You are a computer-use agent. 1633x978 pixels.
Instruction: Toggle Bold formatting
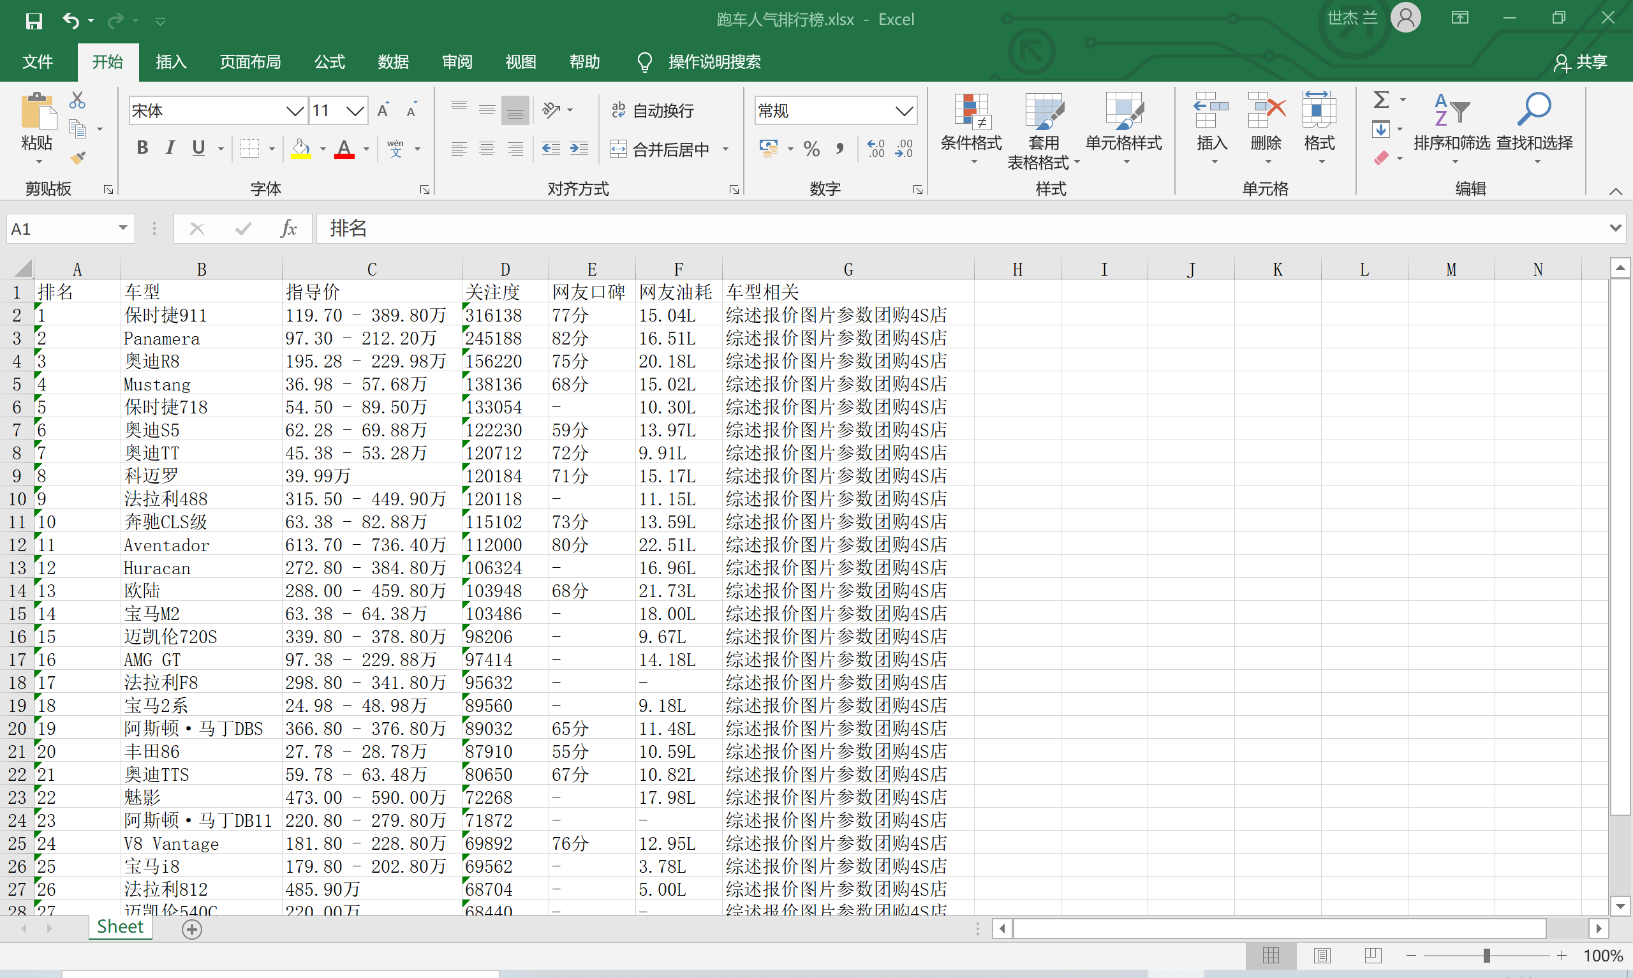click(142, 147)
